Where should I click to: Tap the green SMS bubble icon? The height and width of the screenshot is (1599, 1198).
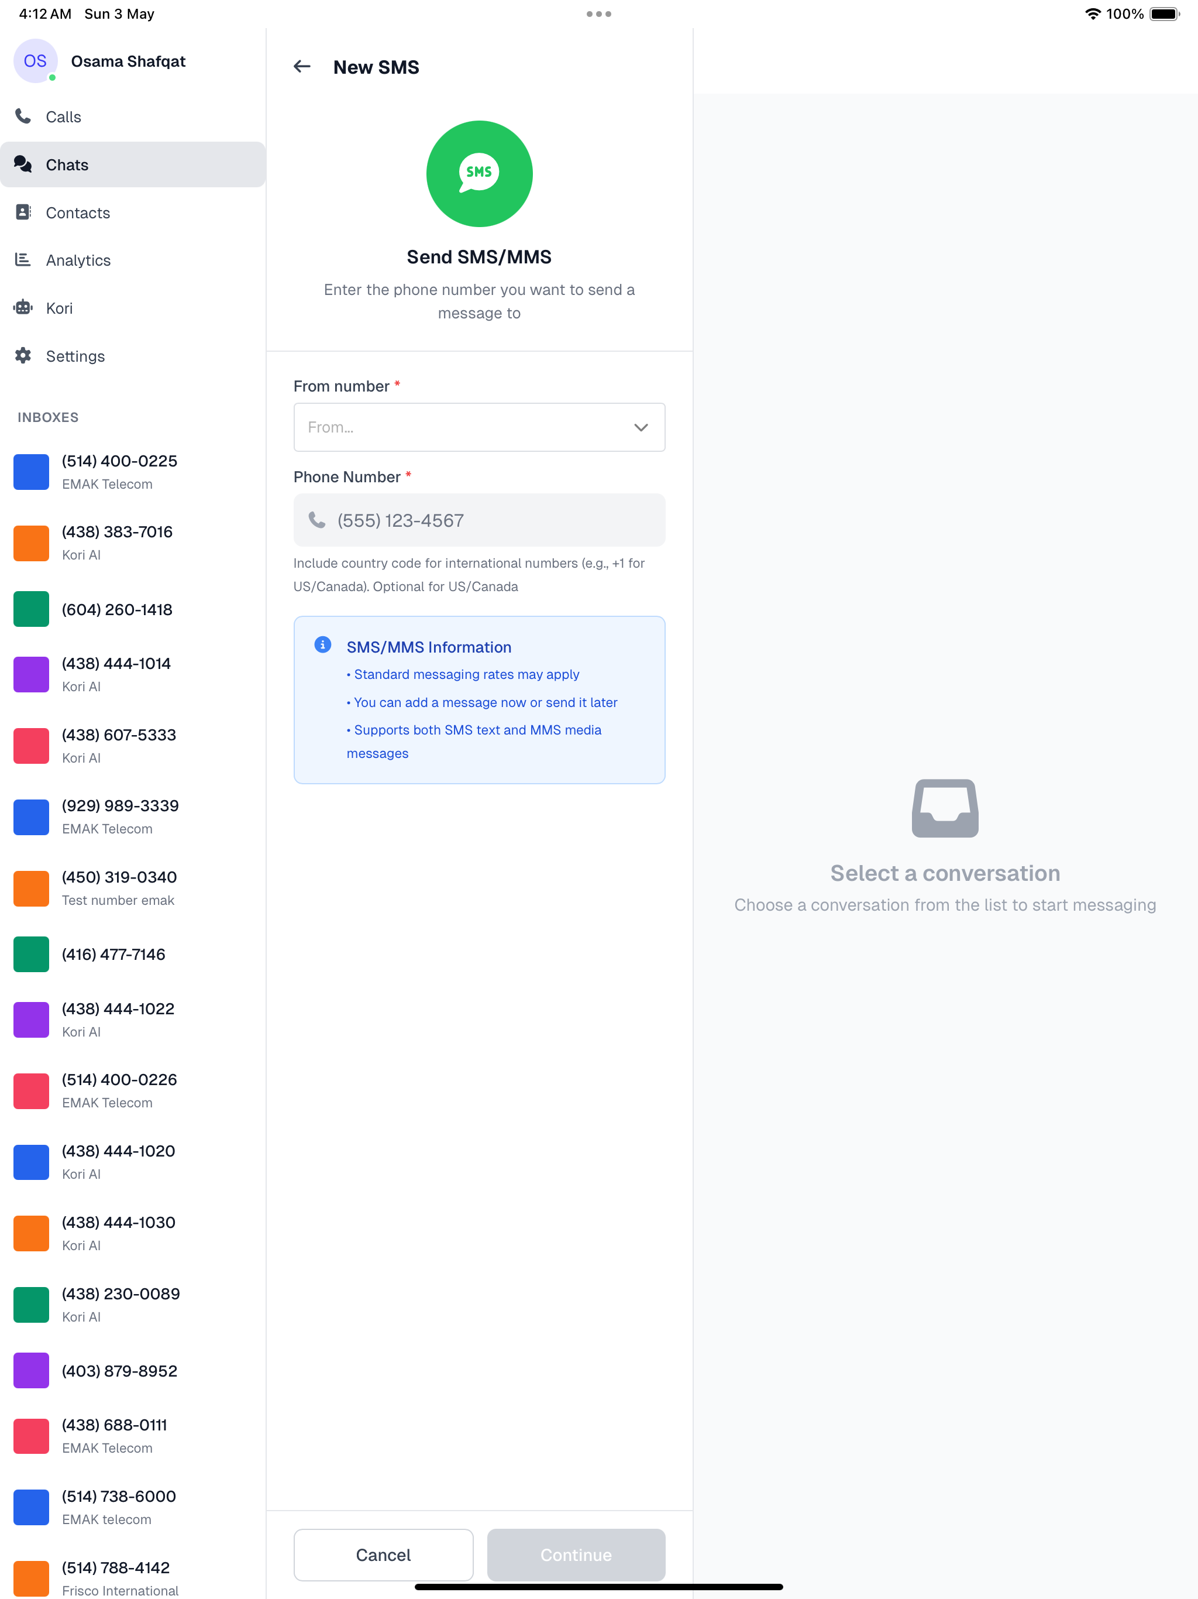tap(479, 173)
